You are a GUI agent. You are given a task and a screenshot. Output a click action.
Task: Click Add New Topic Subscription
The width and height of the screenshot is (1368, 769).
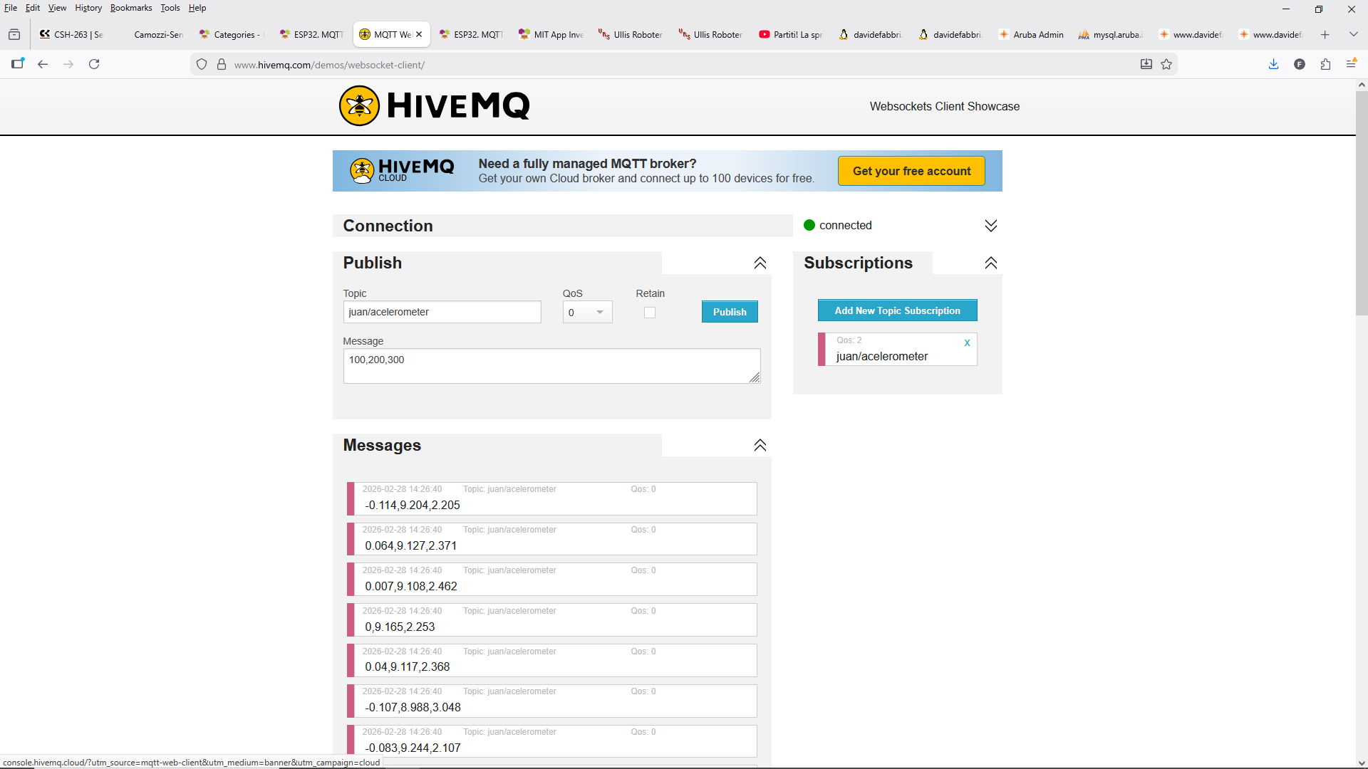(x=897, y=310)
